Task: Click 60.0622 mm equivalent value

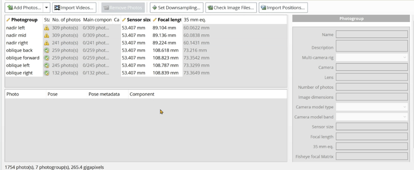Action: (x=197, y=28)
